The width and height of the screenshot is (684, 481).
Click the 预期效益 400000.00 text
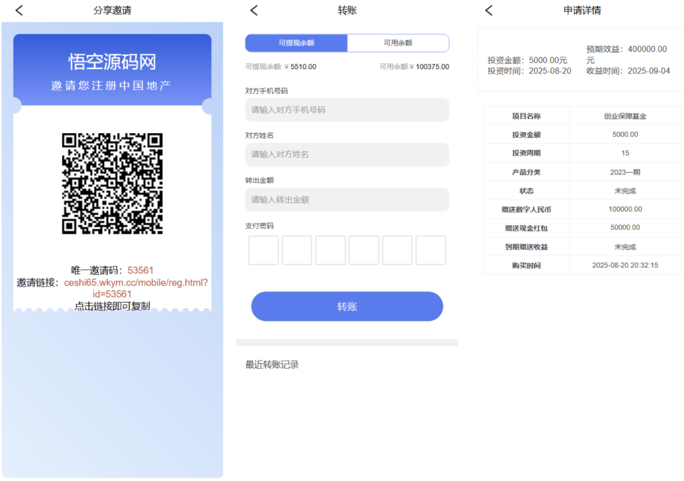click(626, 55)
